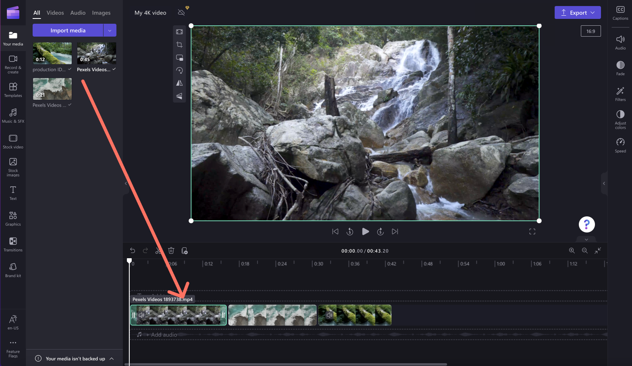Image resolution: width=632 pixels, height=366 pixels.
Task: Delete the selected clip with trash icon
Action: (x=171, y=251)
